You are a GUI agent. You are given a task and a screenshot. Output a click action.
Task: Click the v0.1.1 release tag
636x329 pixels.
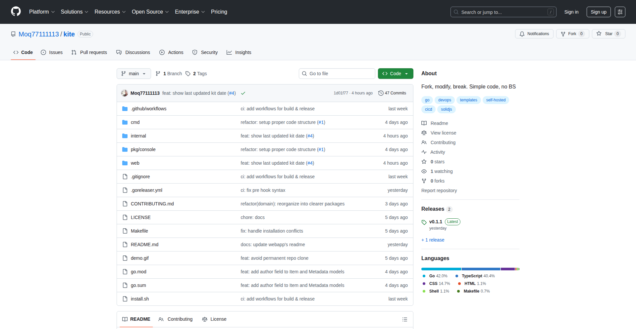click(x=435, y=222)
